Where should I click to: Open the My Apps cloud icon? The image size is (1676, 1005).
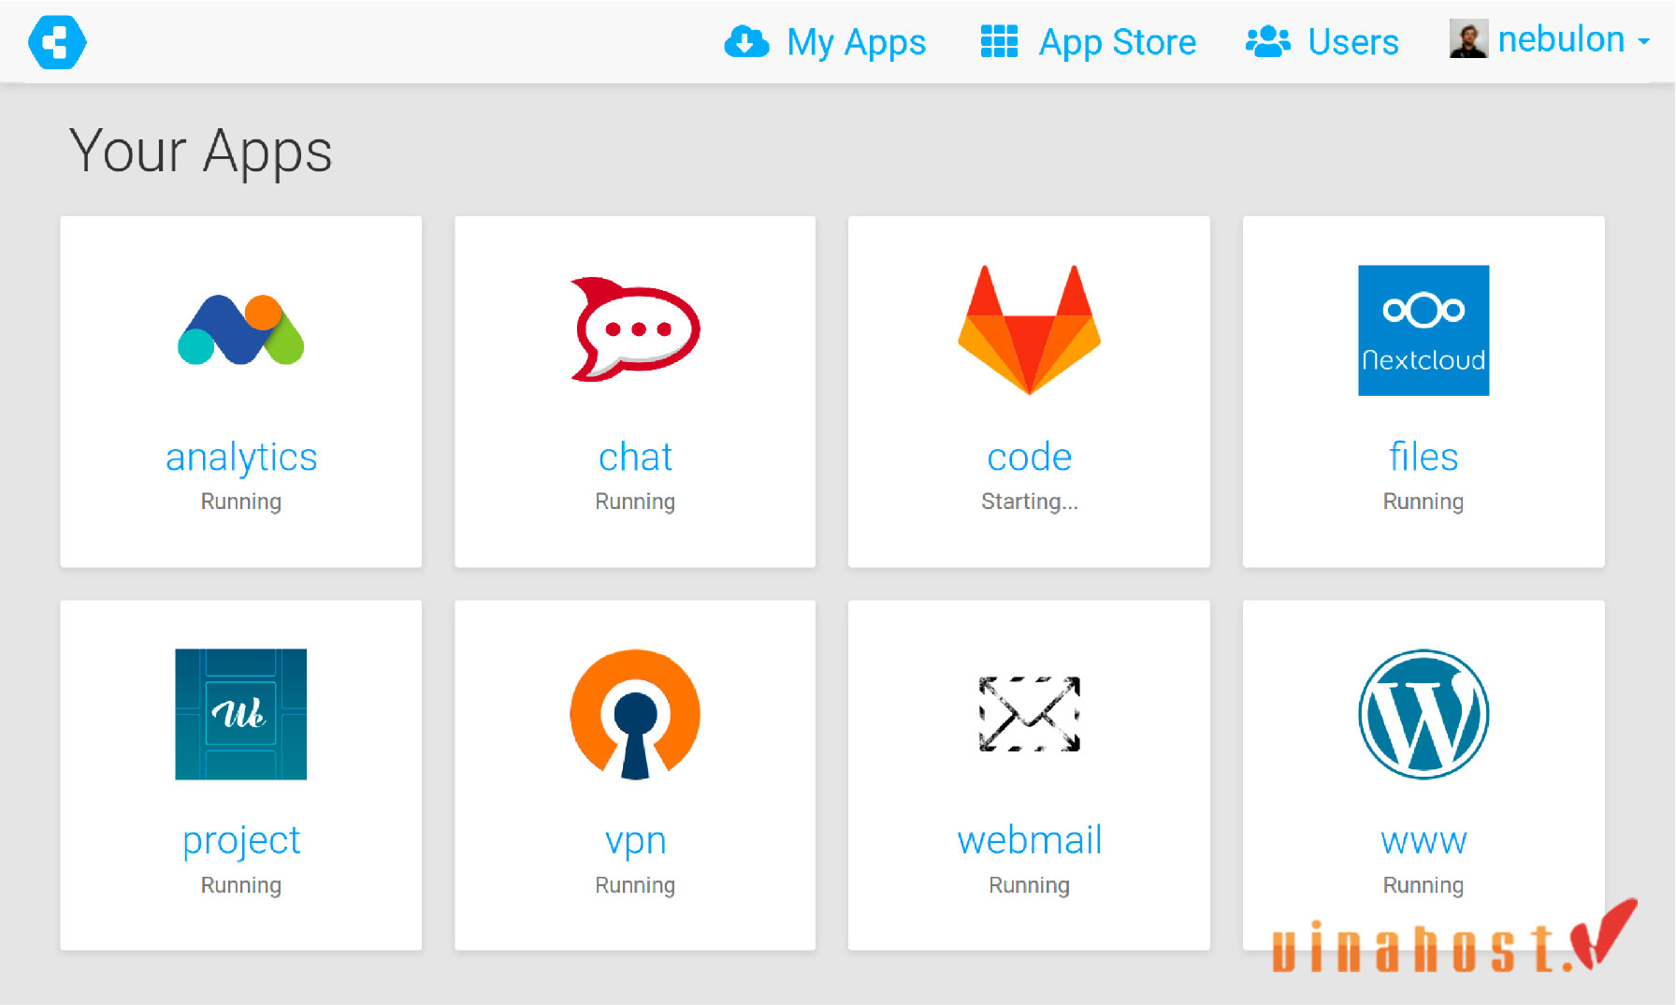tap(745, 41)
